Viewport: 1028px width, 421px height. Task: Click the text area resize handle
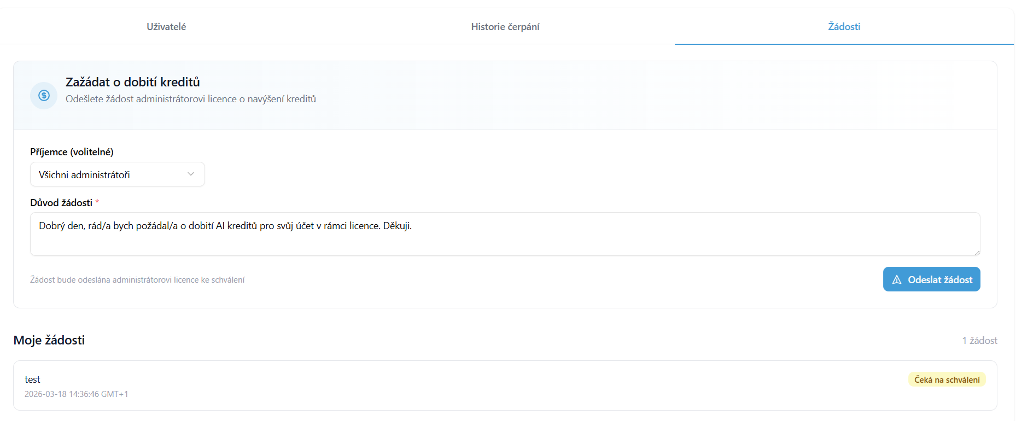(x=977, y=252)
